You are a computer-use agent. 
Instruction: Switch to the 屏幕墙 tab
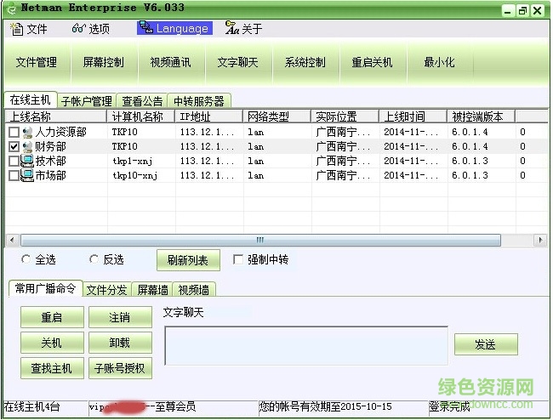point(153,290)
